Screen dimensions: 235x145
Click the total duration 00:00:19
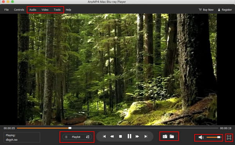(226, 128)
